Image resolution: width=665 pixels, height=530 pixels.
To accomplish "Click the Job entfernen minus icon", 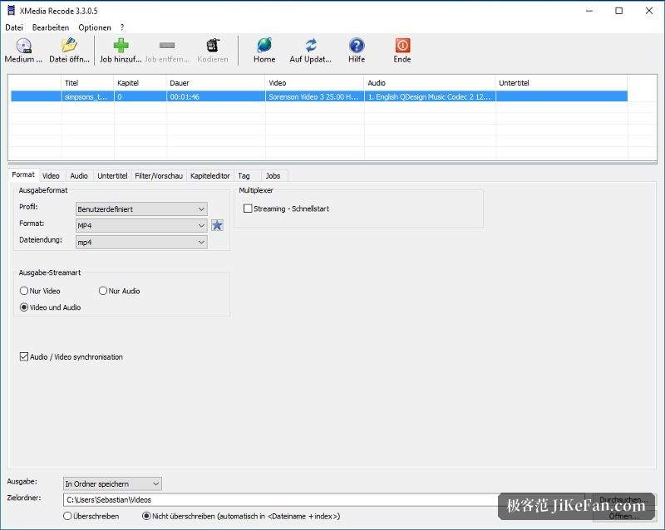I will [167, 45].
